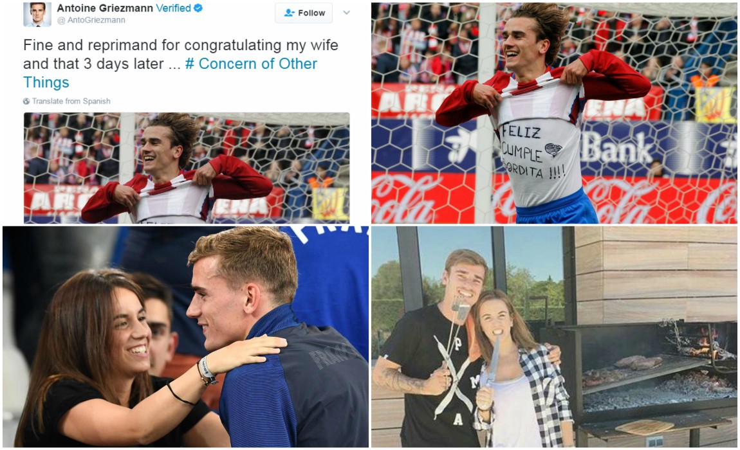The width and height of the screenshot is (740, 450).
Task: Open the photo embedded in the tweet
Action: coord(187,168)
